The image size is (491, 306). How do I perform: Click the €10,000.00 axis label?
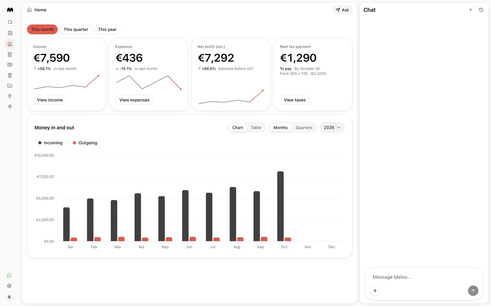coord(44,155)
